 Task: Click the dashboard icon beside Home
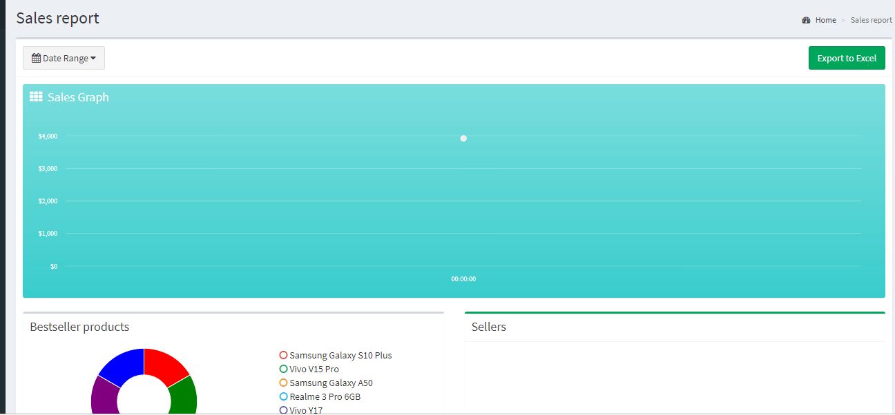point(806,20)
